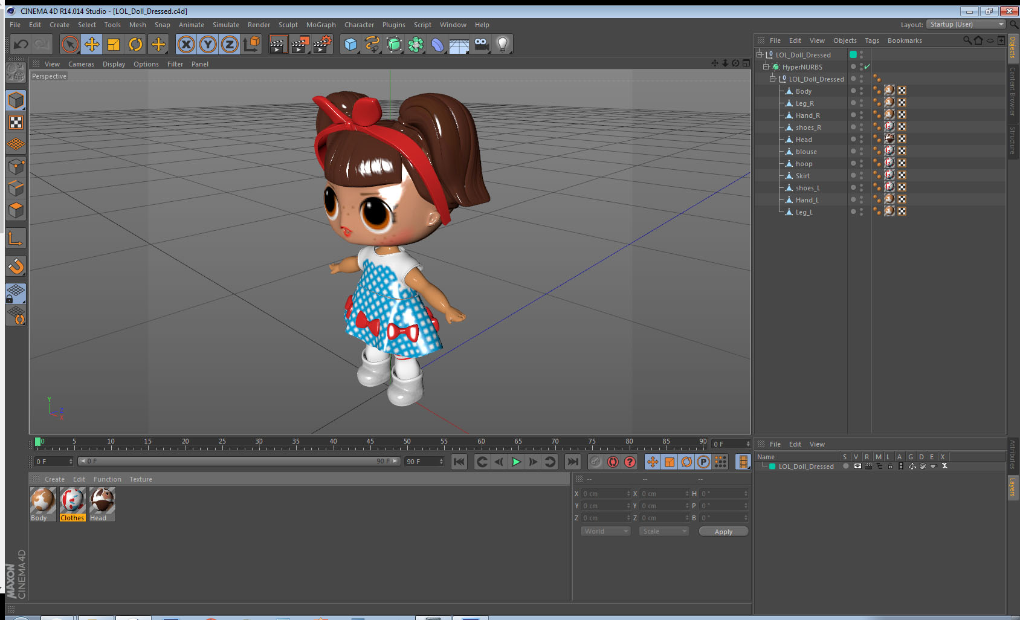Select the blouse object
1020x620 pixels.
(x=806, y=152)
